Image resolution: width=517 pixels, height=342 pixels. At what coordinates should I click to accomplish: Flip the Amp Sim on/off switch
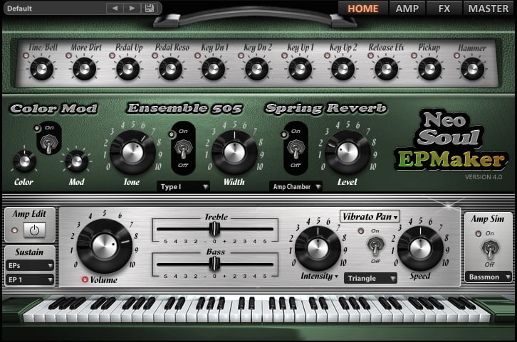coord(490,250)
